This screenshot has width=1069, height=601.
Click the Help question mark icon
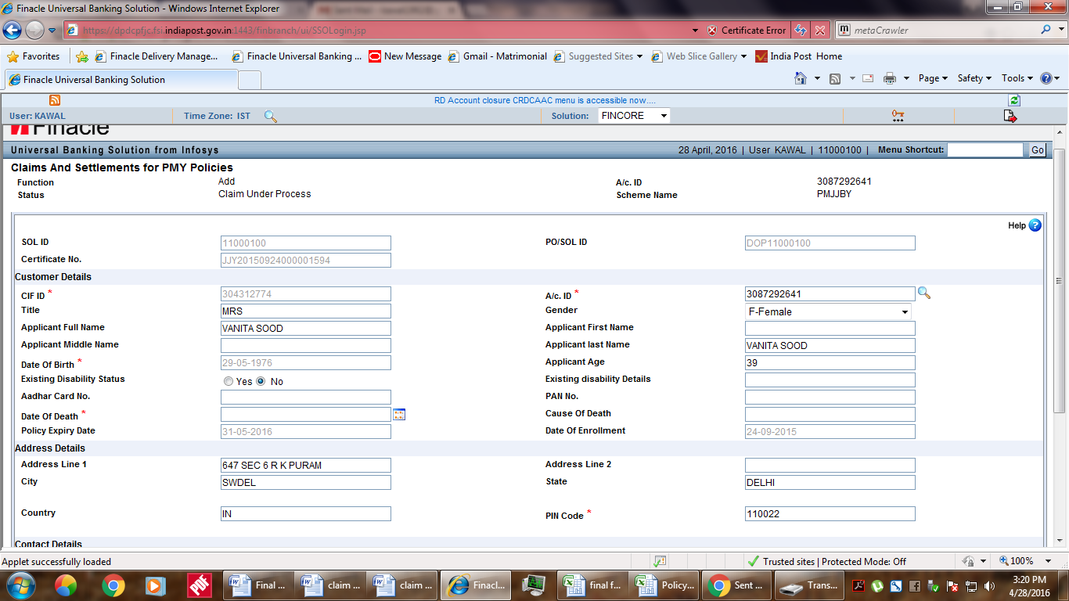coord(1035,225)
